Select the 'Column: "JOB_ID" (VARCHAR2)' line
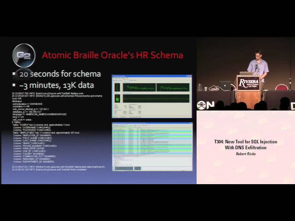The height and width of the screenshot is (221, 295). 29,151
